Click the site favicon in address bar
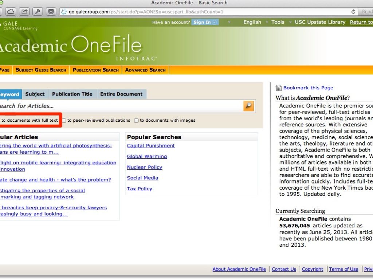This screenshot has width=373, height=279. [64, 12]
